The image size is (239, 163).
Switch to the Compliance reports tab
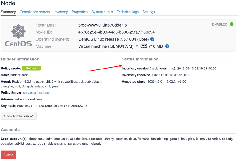35,12
